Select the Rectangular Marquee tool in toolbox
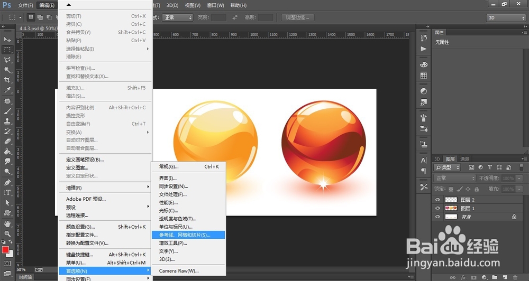The height and width of the screenshot is (281, 529). tap(7, 50)
